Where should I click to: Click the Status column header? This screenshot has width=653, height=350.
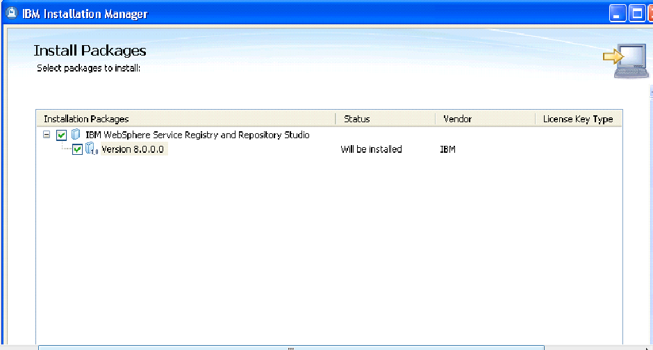(386, 119)
